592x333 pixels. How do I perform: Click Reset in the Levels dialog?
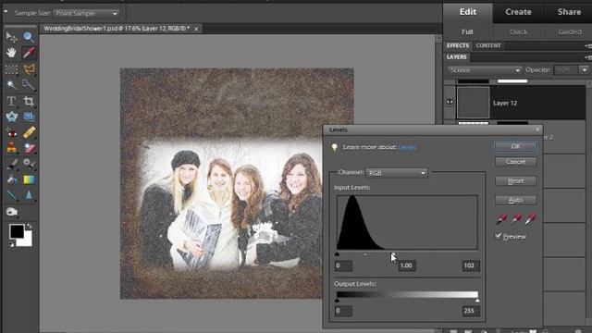click(516, 181)
